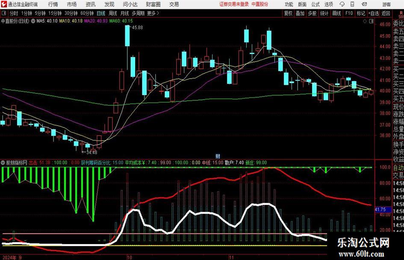Screen dimensions: 404x260
Task: Open the F10 company info button
Action: pos(349,13)
